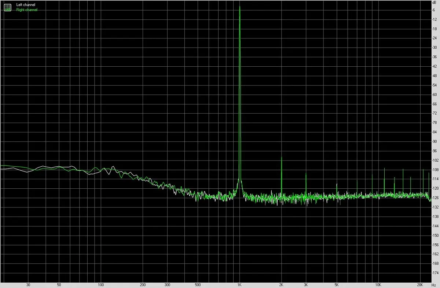440x288 pixels.
Task: Click the 200 frequency axis label
Action: (x=143, y=284)
